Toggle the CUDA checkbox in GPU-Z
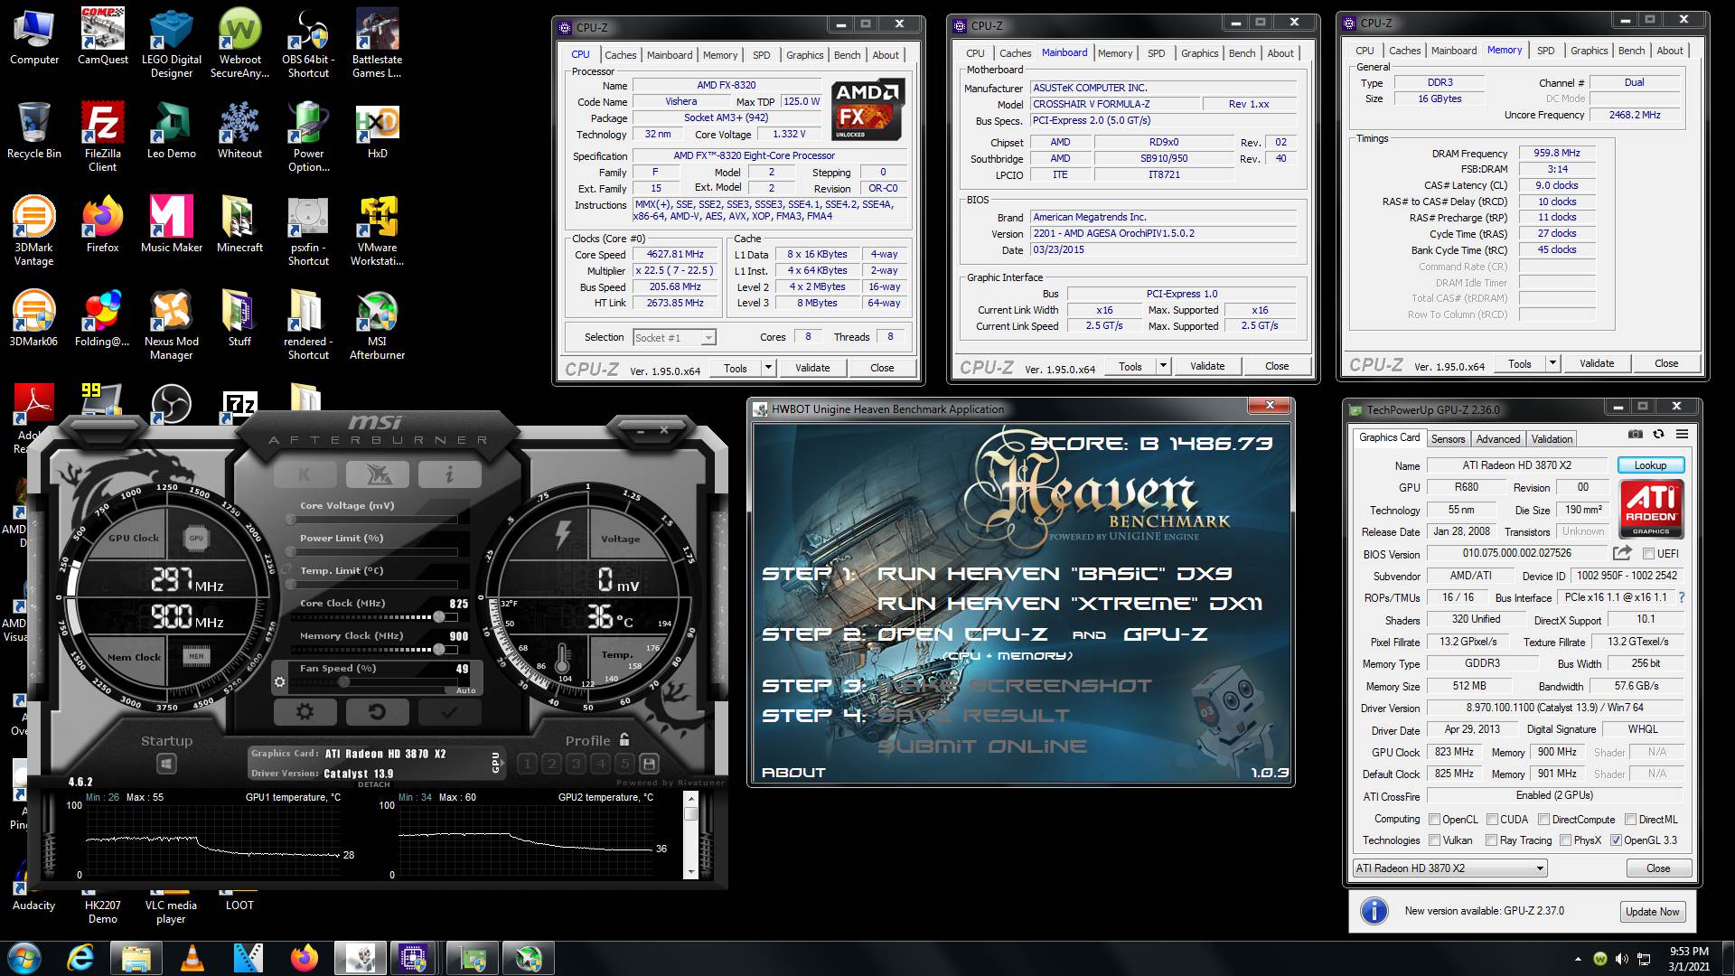This screenshot has height=976, width=1735. point(1493,820)
